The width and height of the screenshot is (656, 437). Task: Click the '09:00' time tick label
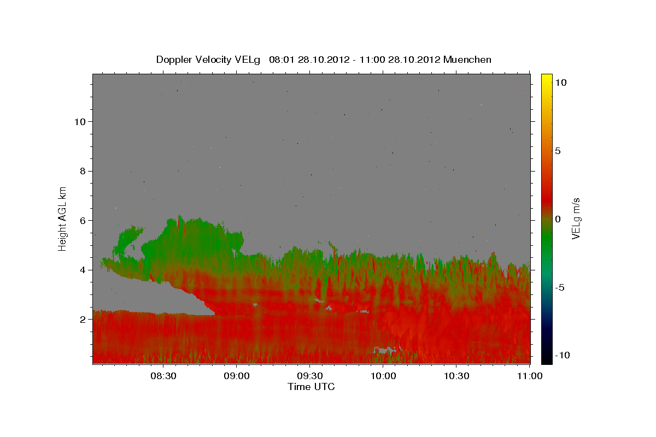click(x=237, y=376)
